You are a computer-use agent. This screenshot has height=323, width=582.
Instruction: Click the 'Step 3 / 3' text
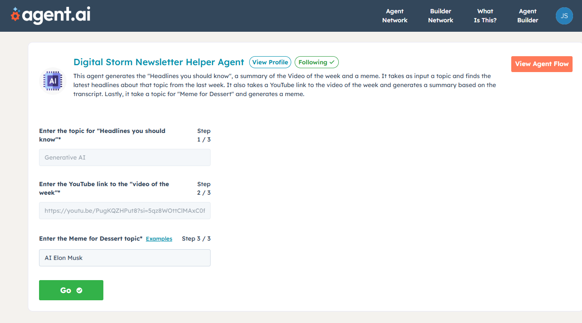click(196, 238)
